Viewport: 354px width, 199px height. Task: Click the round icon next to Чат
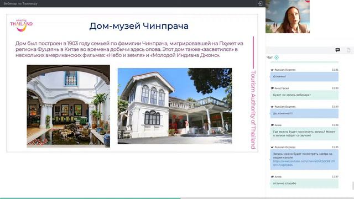[x=277, y=57]
